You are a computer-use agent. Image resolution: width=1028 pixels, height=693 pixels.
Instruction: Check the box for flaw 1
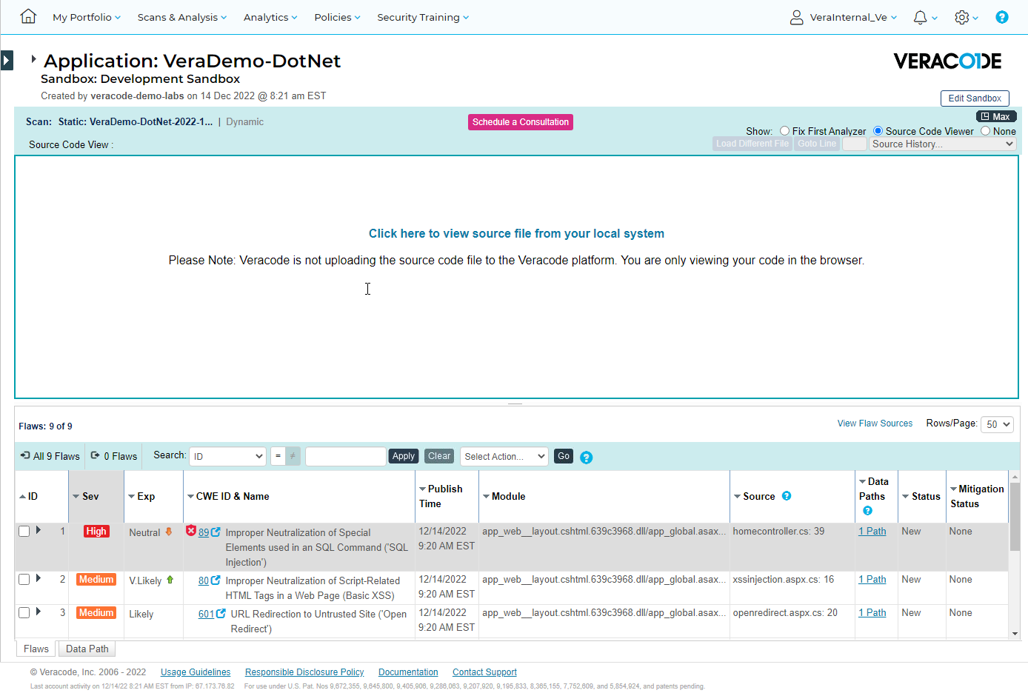pos(24,531)
